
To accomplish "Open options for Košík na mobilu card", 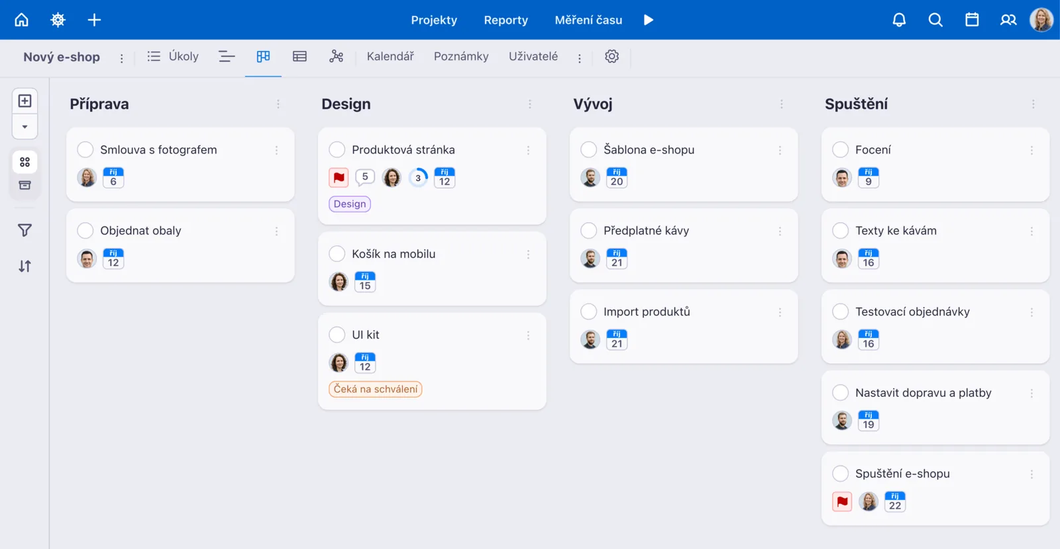I will (x=528, y=254).
